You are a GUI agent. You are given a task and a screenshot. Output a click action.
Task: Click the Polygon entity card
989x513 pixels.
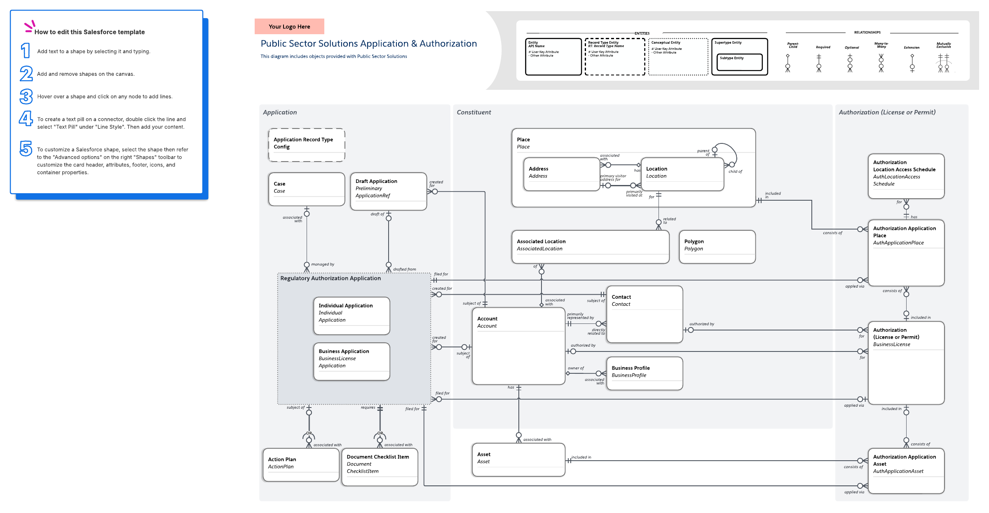(x=717, y=246)
